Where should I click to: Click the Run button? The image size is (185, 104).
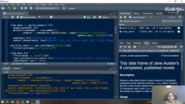coord(87,17)
